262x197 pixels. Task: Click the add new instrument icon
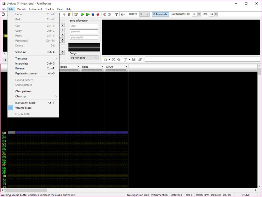coord(105,59)
